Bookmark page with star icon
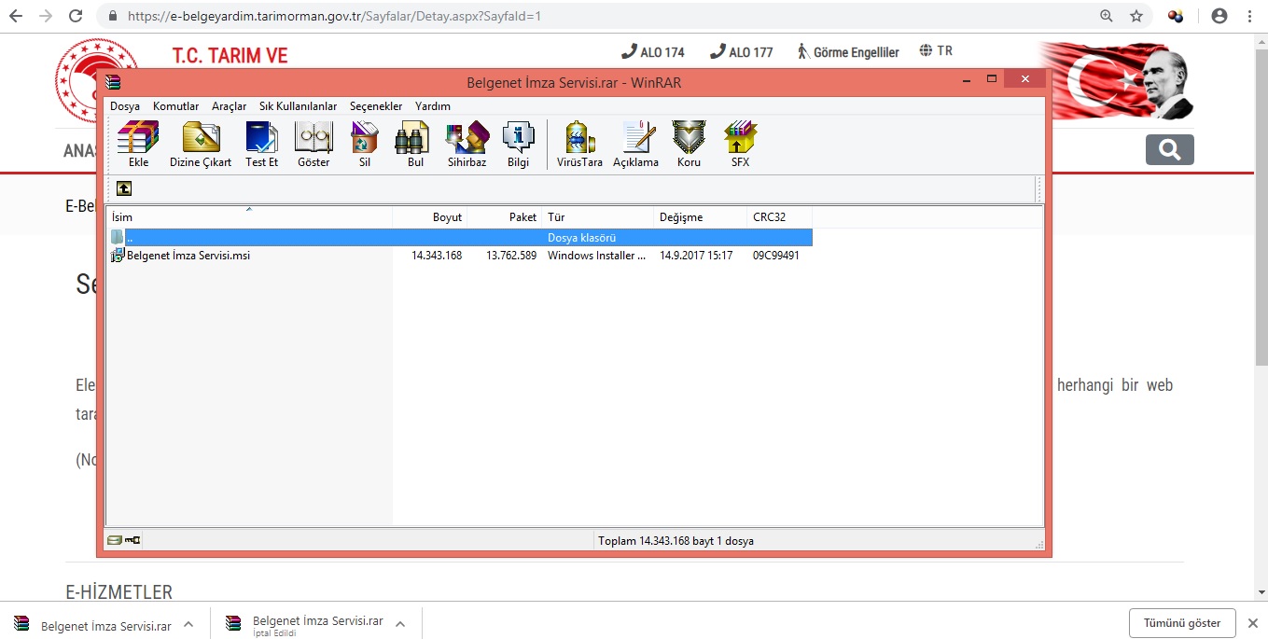This screenshot has height=639, width=1268. pos(1136,16)
